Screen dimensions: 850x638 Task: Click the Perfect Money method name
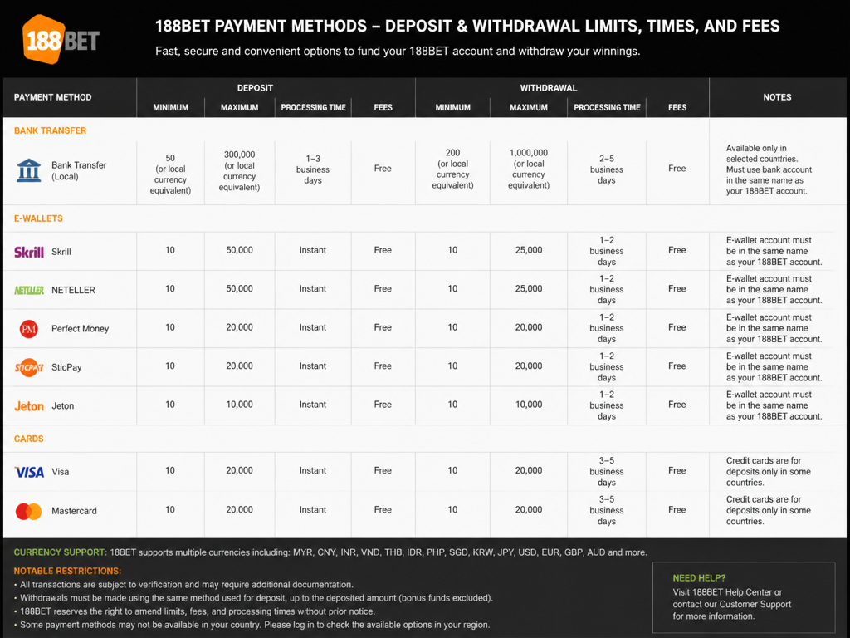coord(80,329)
